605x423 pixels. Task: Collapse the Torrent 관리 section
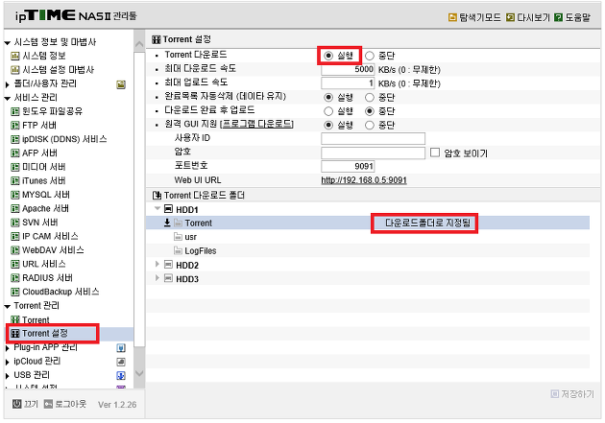[8, 307]
